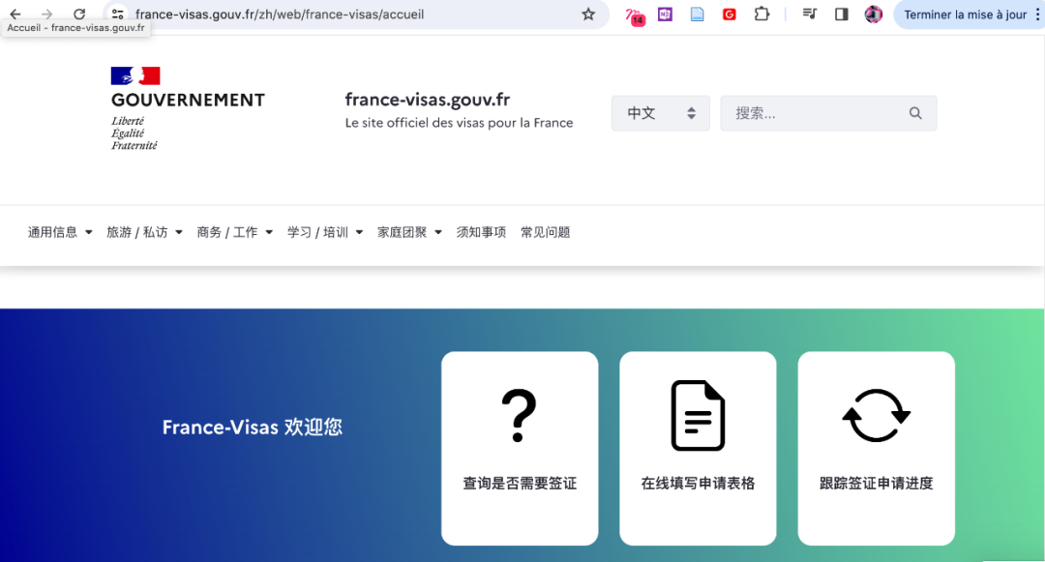The width and height of the screenshot is (1045, 562).
Task: Expand the 商务 / 工作 menu
Action: (234, 232)
